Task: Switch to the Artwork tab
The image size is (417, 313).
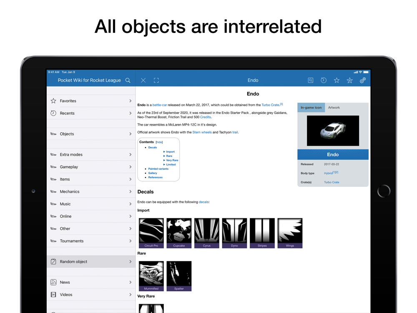Action: point(334,108)
